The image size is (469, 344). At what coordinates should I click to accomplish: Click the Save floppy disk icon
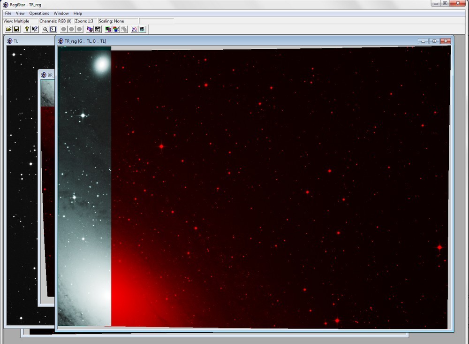(16, 29)
